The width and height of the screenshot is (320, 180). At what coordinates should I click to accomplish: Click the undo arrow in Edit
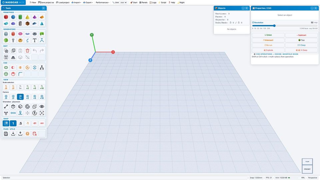(34, 51)
